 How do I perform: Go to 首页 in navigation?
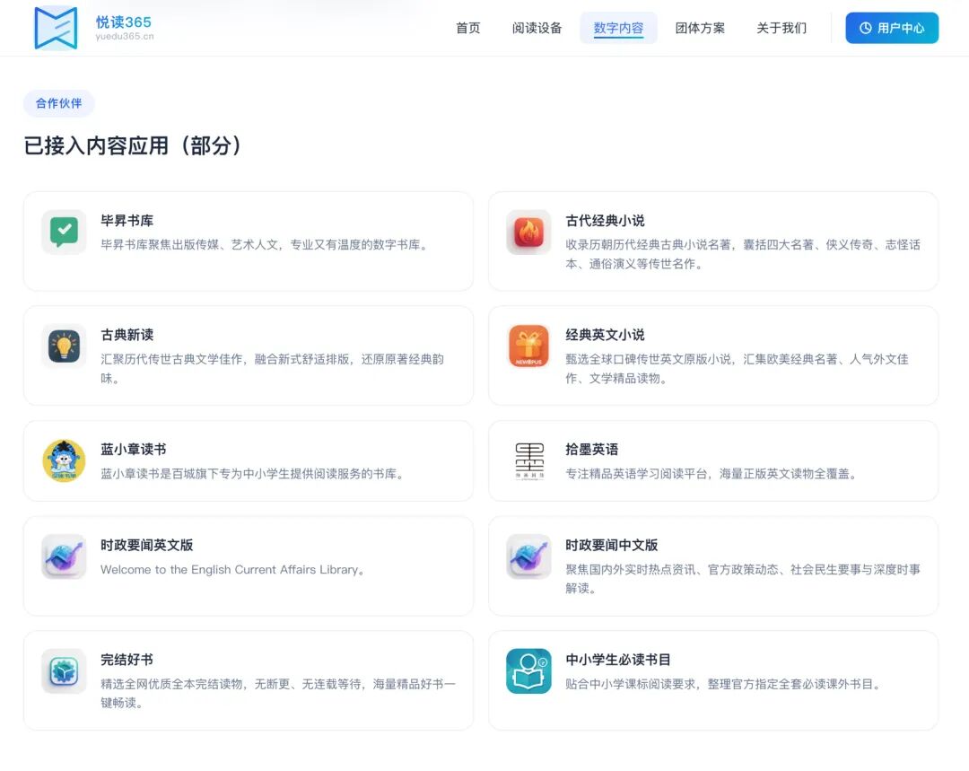pyautogui.click(x=467, y=28)
